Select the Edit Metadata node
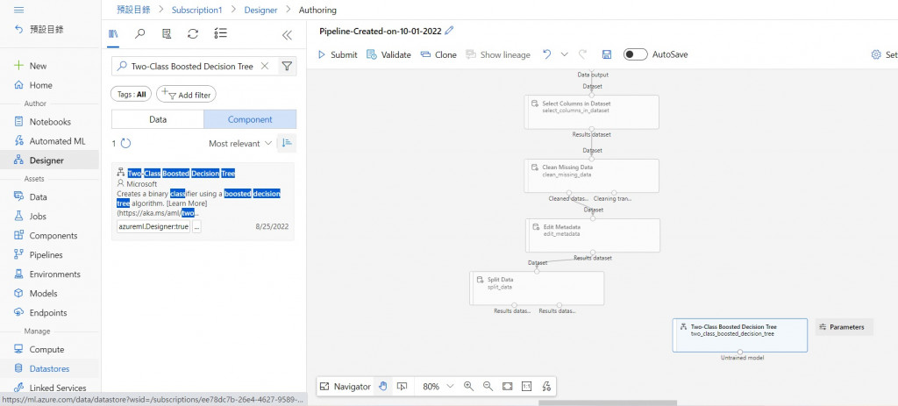 coord(593,235)
